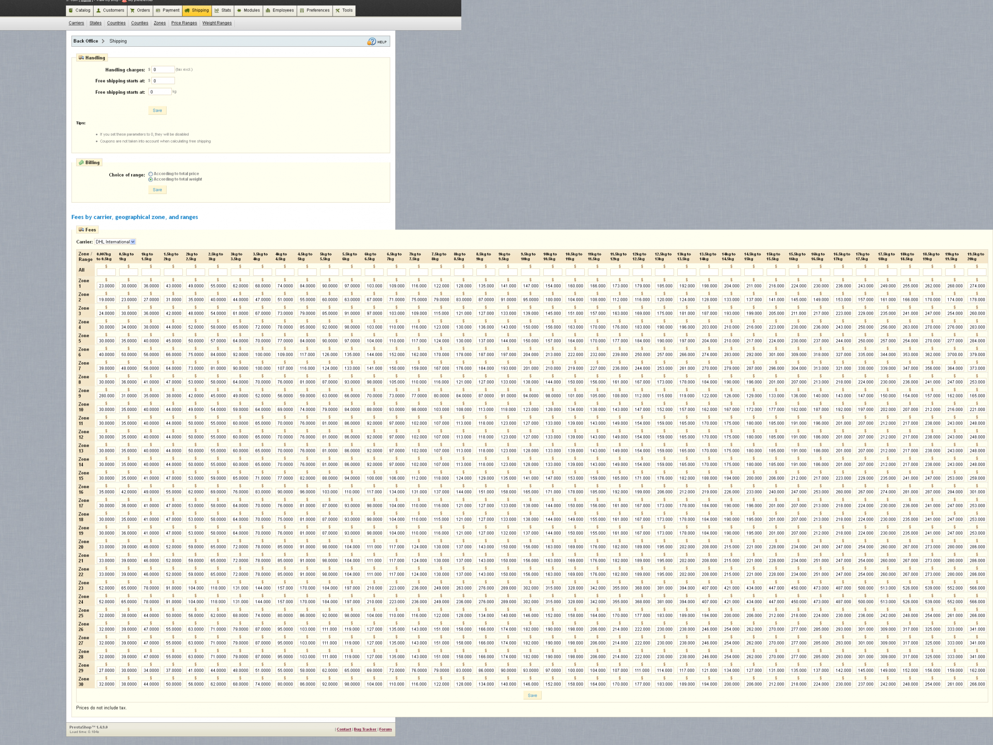The image size is (993, 745).
Task: Click the Handling charges input field
Action: (x=163, y=69)
